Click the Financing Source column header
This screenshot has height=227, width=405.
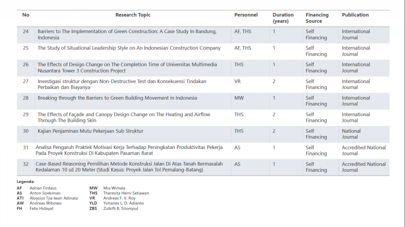pos(317,18)
